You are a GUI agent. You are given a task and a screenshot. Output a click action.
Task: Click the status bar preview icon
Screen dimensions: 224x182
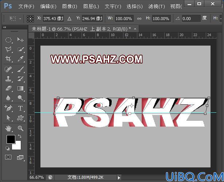(50, 178)
